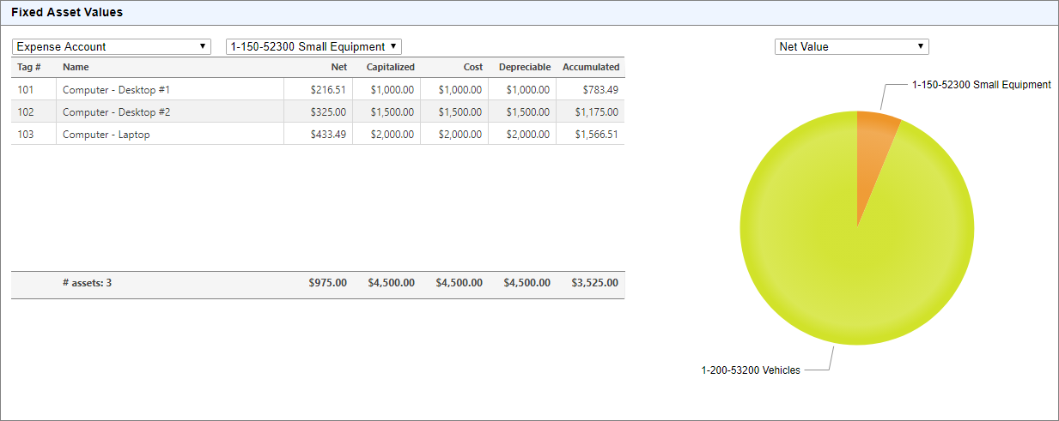
Task: Sort by the Tag # column header
Action: [29, 67]
